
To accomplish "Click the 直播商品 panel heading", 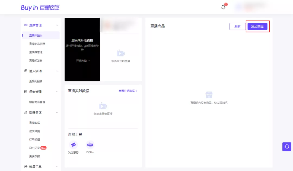I will [x=158, y=26].
